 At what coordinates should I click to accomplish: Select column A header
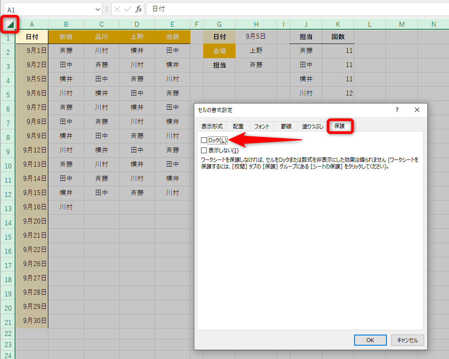coord(32,24)
